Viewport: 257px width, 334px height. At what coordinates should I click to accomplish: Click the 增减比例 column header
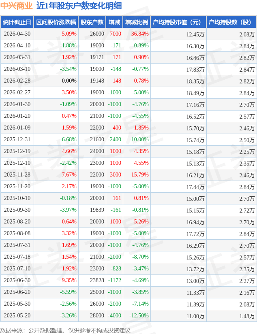tap(137, 22)
